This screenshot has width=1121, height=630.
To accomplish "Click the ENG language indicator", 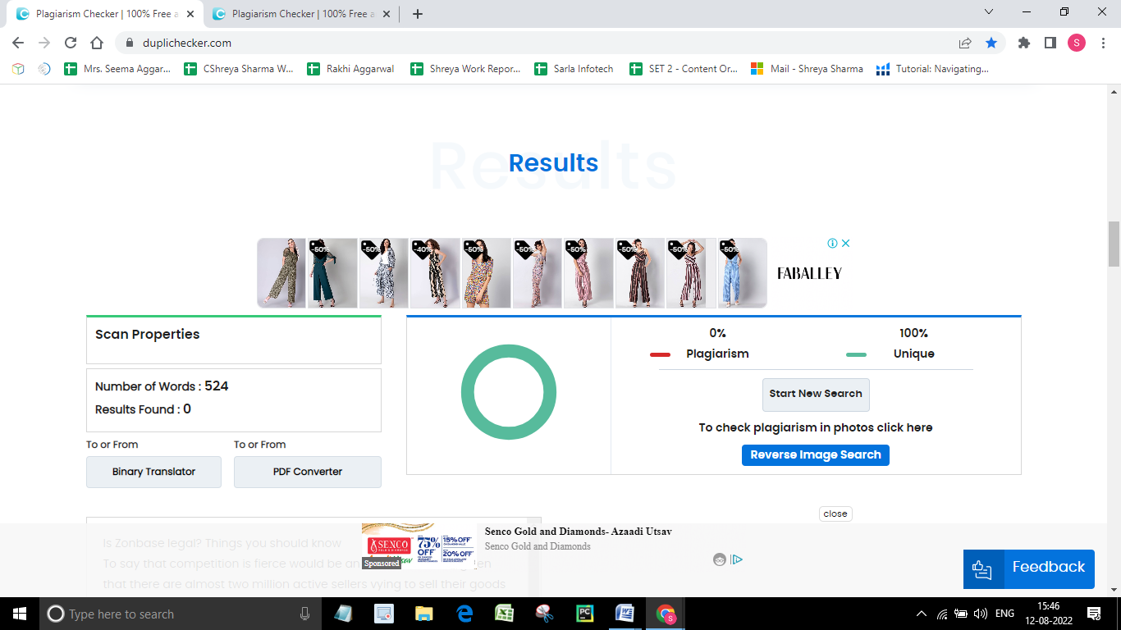I will click(1004, 614).
